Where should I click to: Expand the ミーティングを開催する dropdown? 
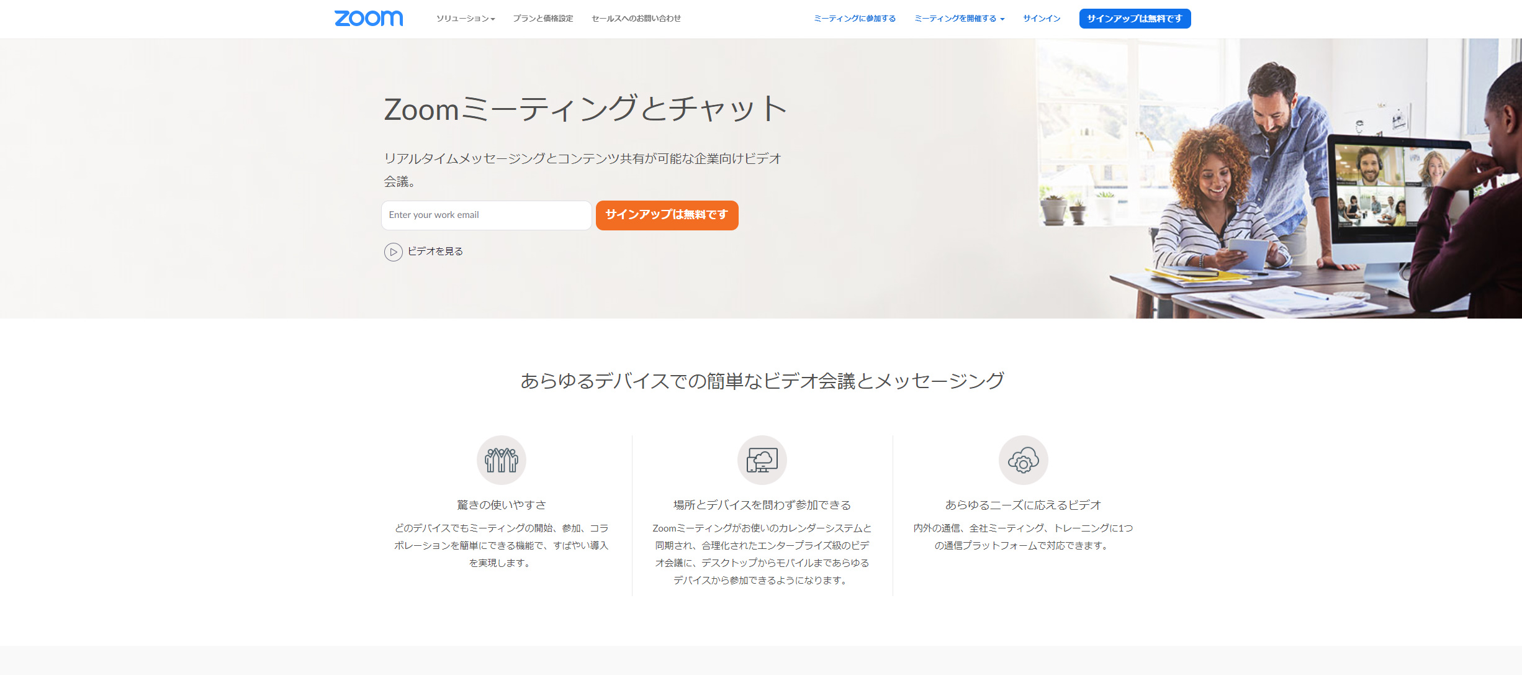(959, 19)
